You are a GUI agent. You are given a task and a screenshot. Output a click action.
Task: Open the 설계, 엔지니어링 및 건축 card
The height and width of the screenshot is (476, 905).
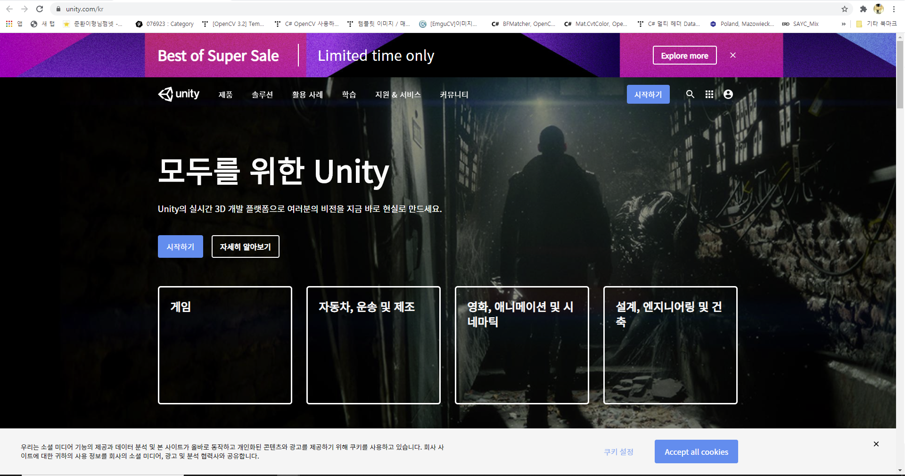(x=670, y=345)
